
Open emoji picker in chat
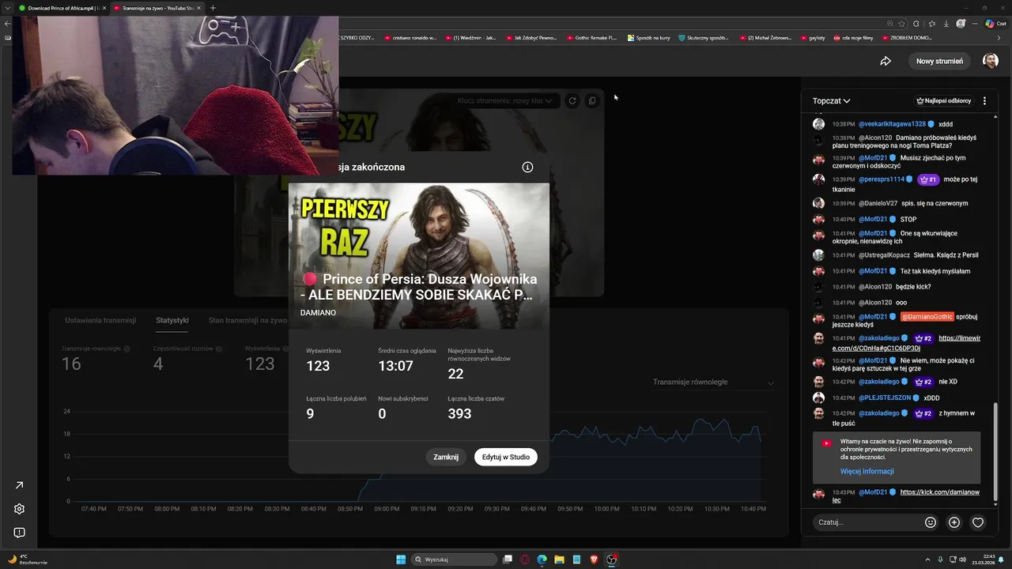931,522
